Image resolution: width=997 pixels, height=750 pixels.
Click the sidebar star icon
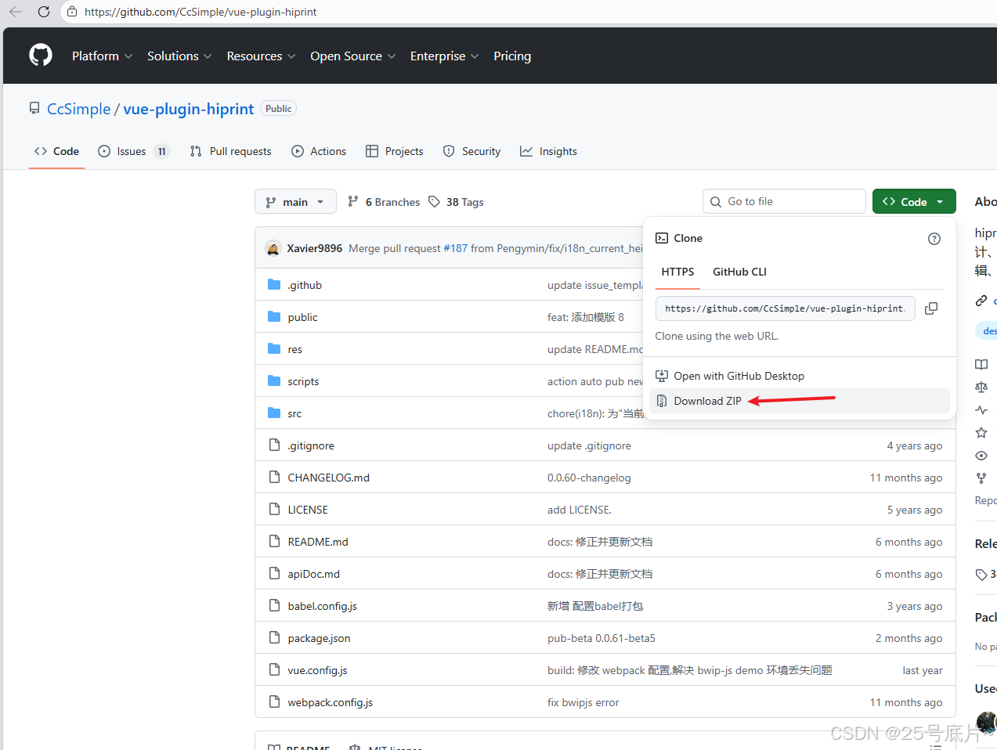(981, 432)
